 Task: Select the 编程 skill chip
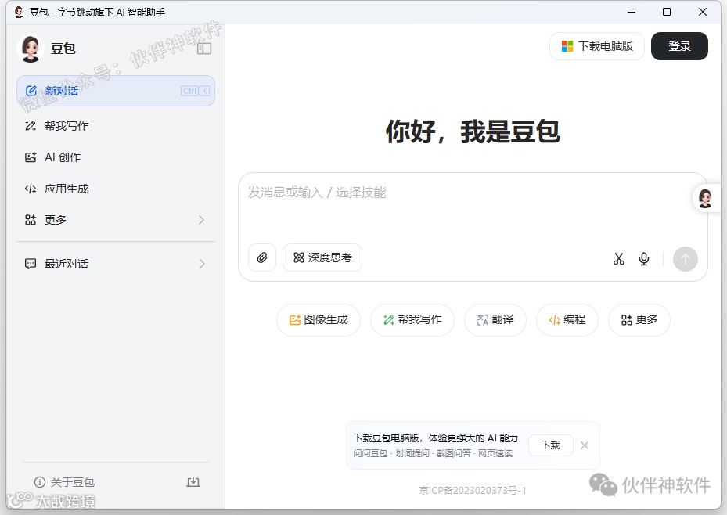point(567,320)
